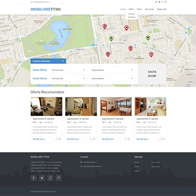Image resolution: width=196 pixels, height=196 pixels.
Task: Open Tip tranzactie dropdown in Cauta Cerere row
Action: click(69, 78)
